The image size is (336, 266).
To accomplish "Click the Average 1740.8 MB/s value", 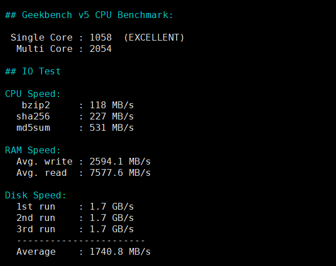I will tap(120, 252).
